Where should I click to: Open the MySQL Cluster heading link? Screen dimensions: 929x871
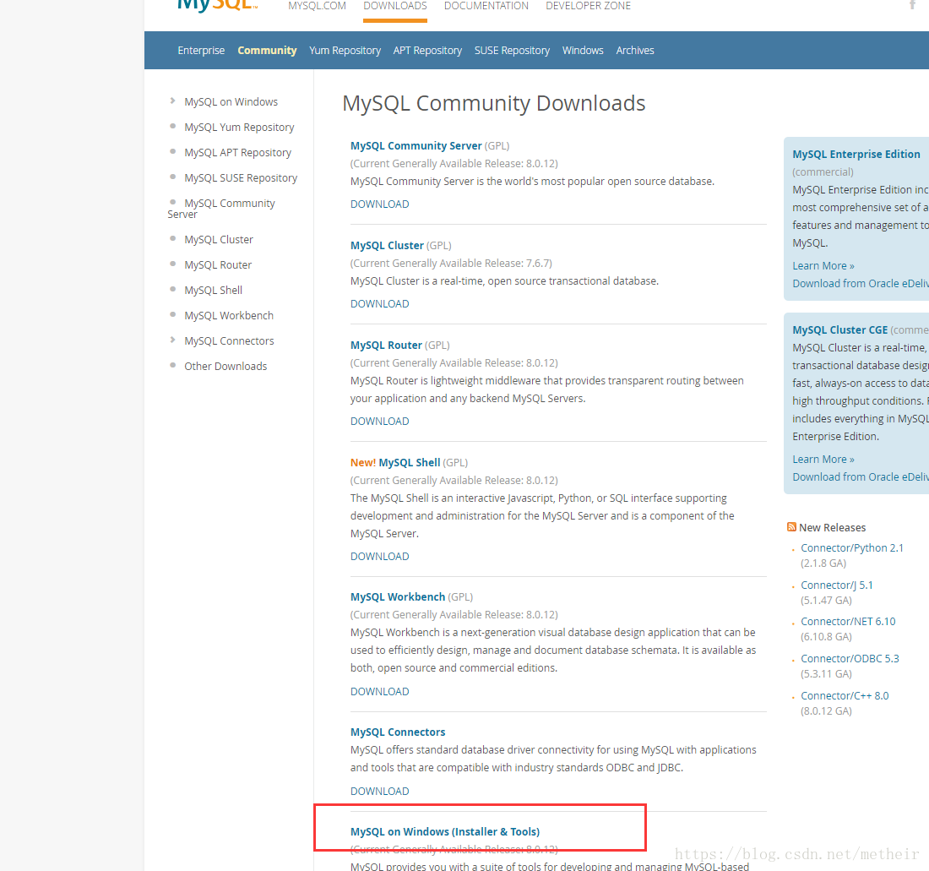387,245
